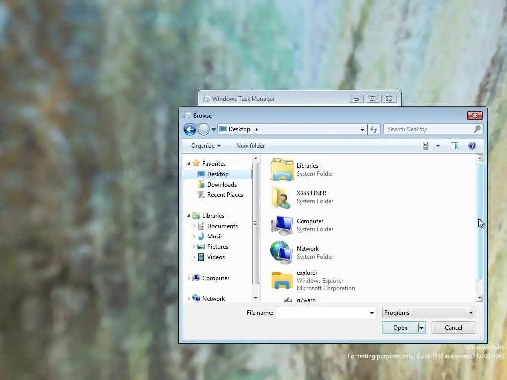
Task: Open the Organize menu
Action: [x=205, y=146]
